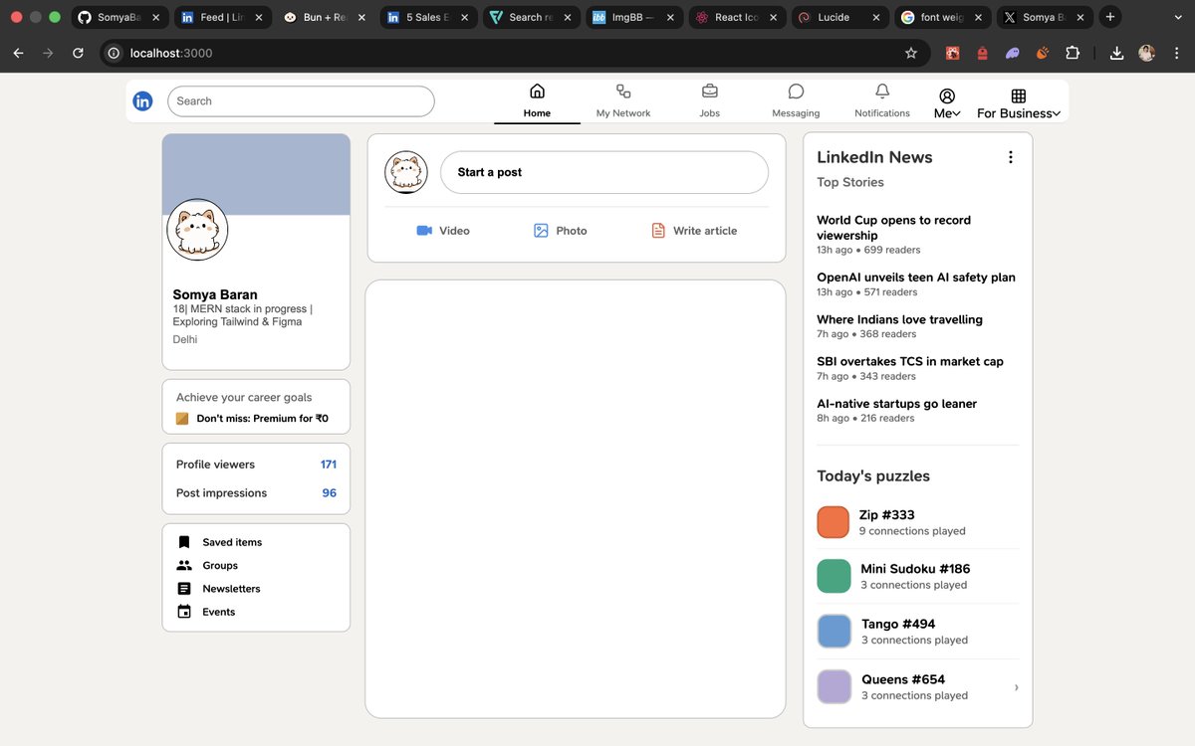Switch to Lucide browser tab
1195x746 pixels.
839,17
